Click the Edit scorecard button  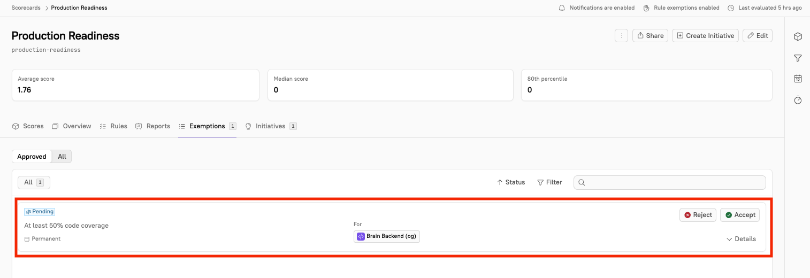click(x=758, y=36)
